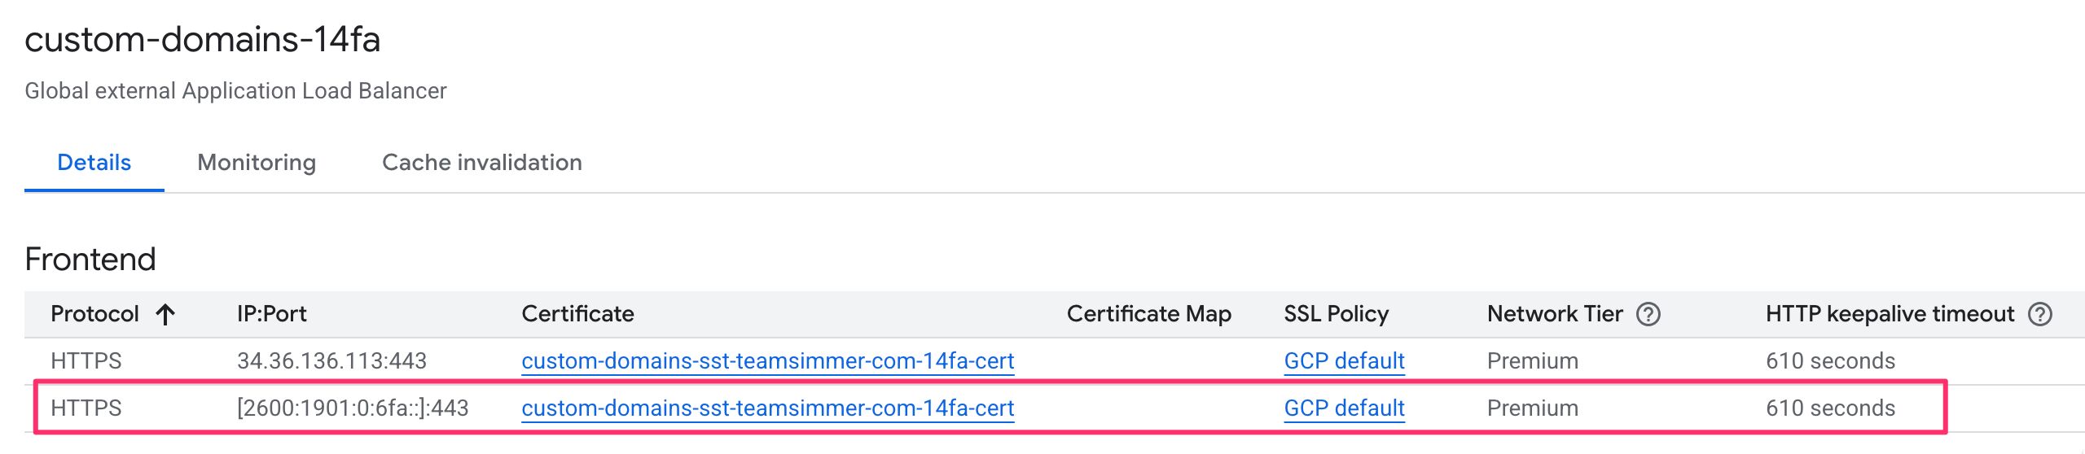Viewport: 2085px width, 454px height.
Task: Click the Protocol column sort arrow
Action: pos(165,315)
